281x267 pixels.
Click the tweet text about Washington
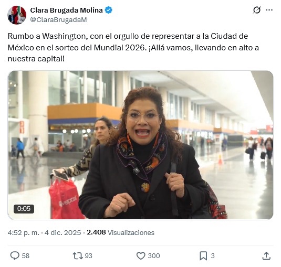pyautogui.click(x=133, y=47)
